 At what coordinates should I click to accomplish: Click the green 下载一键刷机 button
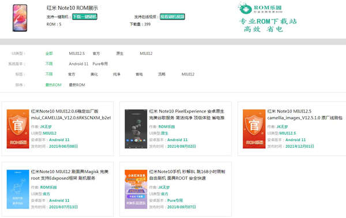(x=85, y=17)
